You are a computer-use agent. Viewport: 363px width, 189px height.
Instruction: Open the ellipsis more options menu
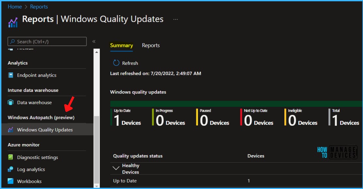[175, 19]
